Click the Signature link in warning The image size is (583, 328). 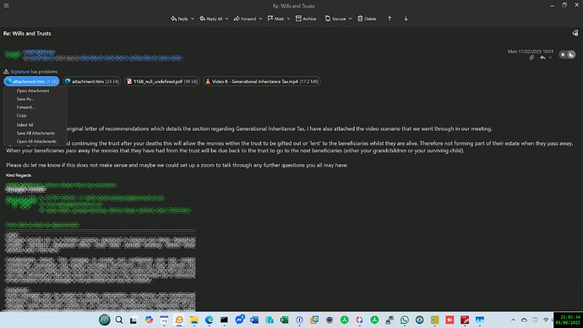point(19,71)
